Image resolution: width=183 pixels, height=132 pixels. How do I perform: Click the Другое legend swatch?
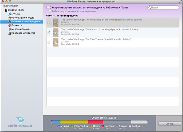click(x=117, y=126)
